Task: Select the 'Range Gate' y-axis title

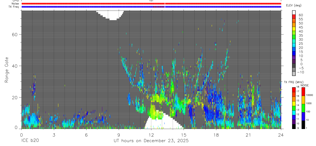Action: click(7, 70)
